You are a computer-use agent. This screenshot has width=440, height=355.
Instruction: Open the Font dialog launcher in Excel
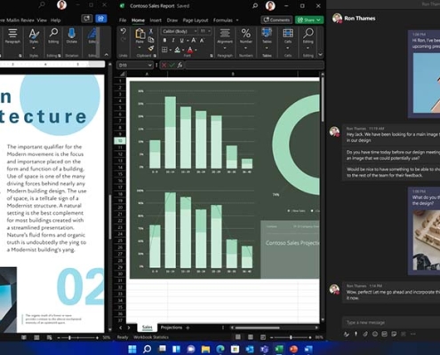[212, 56]
